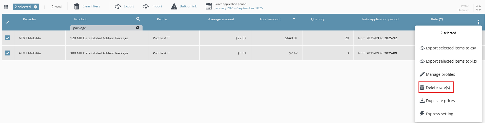Open the grid view icon
The height and width of the screenshot is (123, 485).
[6, 7]
